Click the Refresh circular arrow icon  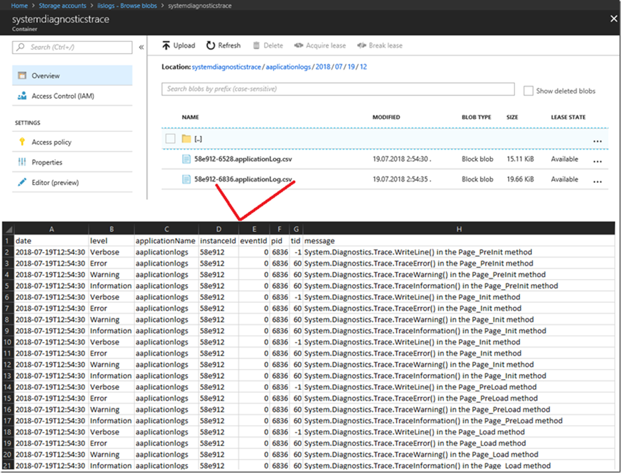pos(211,45)
